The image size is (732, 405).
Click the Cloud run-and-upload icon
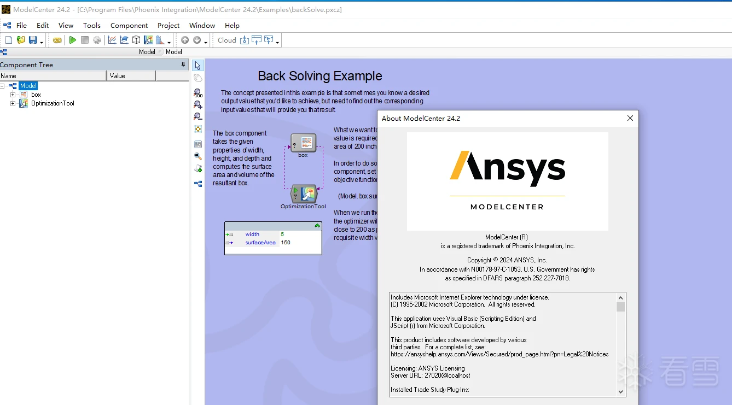(x=269, y=40)
